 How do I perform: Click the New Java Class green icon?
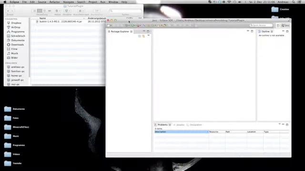153,25
